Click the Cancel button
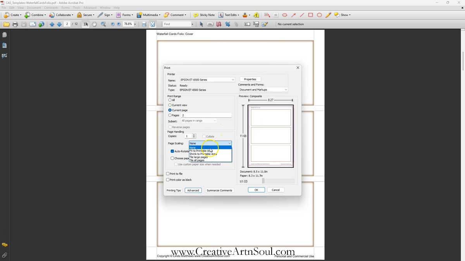The image size is (465, 261). [x=276, y=190]
